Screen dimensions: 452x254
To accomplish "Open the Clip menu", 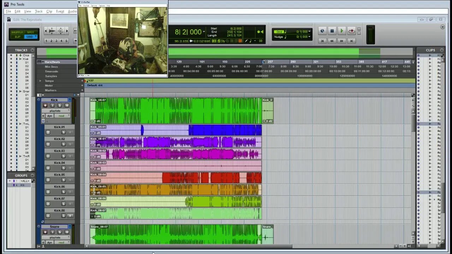I will tap(49, 11).
